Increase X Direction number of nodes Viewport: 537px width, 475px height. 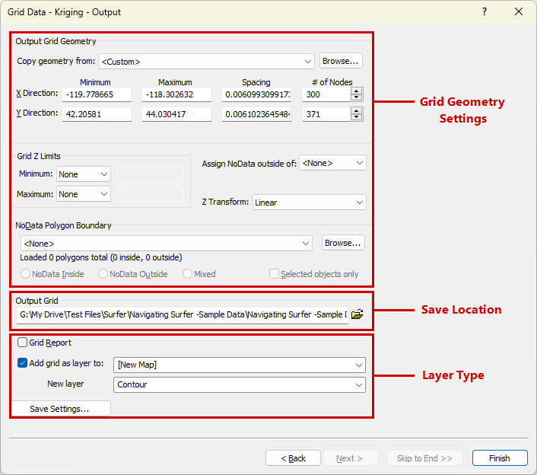[357, 91]
